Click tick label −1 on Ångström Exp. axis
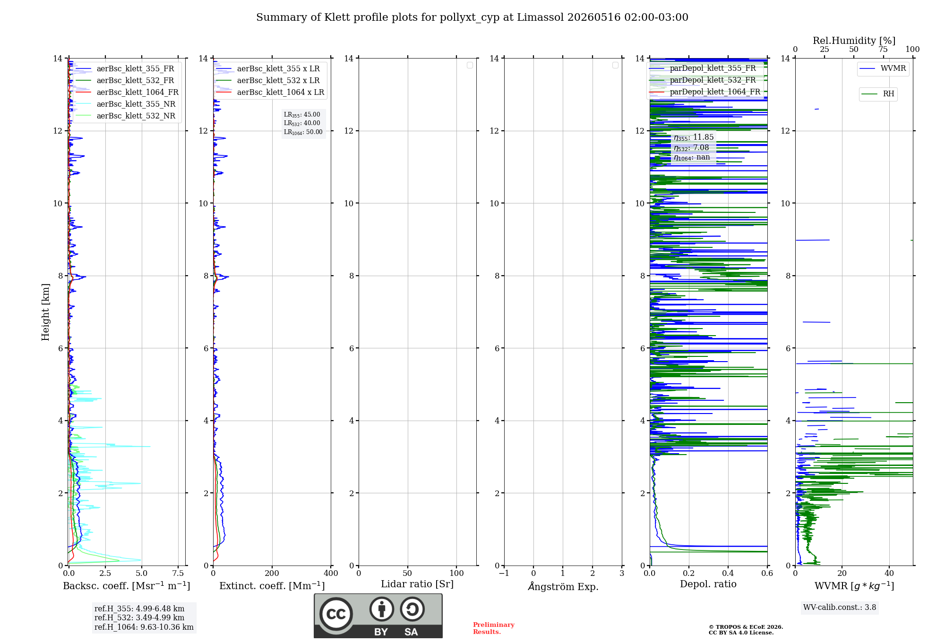This screenshot has width=945, height=642. click(x=504, y=573)
